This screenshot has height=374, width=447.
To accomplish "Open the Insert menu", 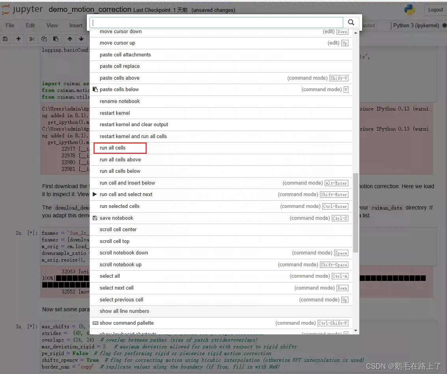I will pyautogui.click(x=75, y=25).
